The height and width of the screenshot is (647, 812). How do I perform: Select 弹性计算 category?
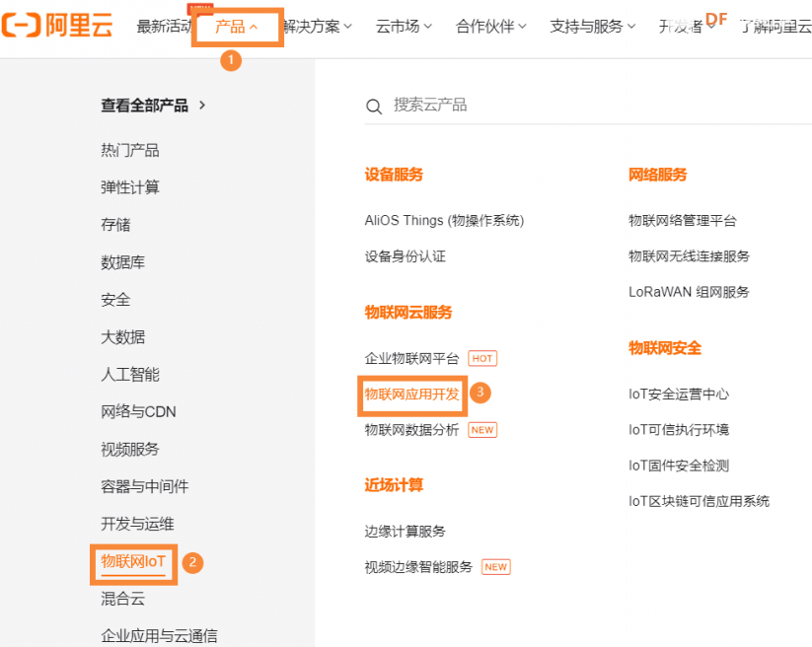[x=130, y=187]
